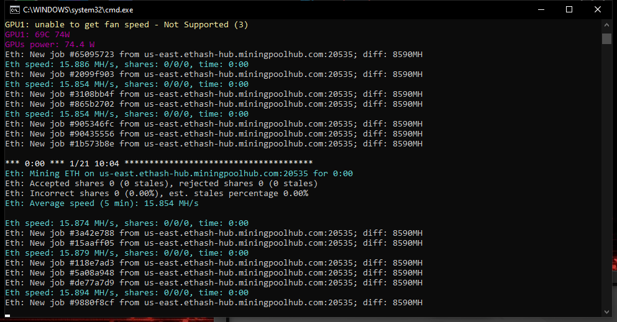Click the 'Eth: Mining ETH on us-east' line
Screen dimensions: 617x322
tap(179, 174)
